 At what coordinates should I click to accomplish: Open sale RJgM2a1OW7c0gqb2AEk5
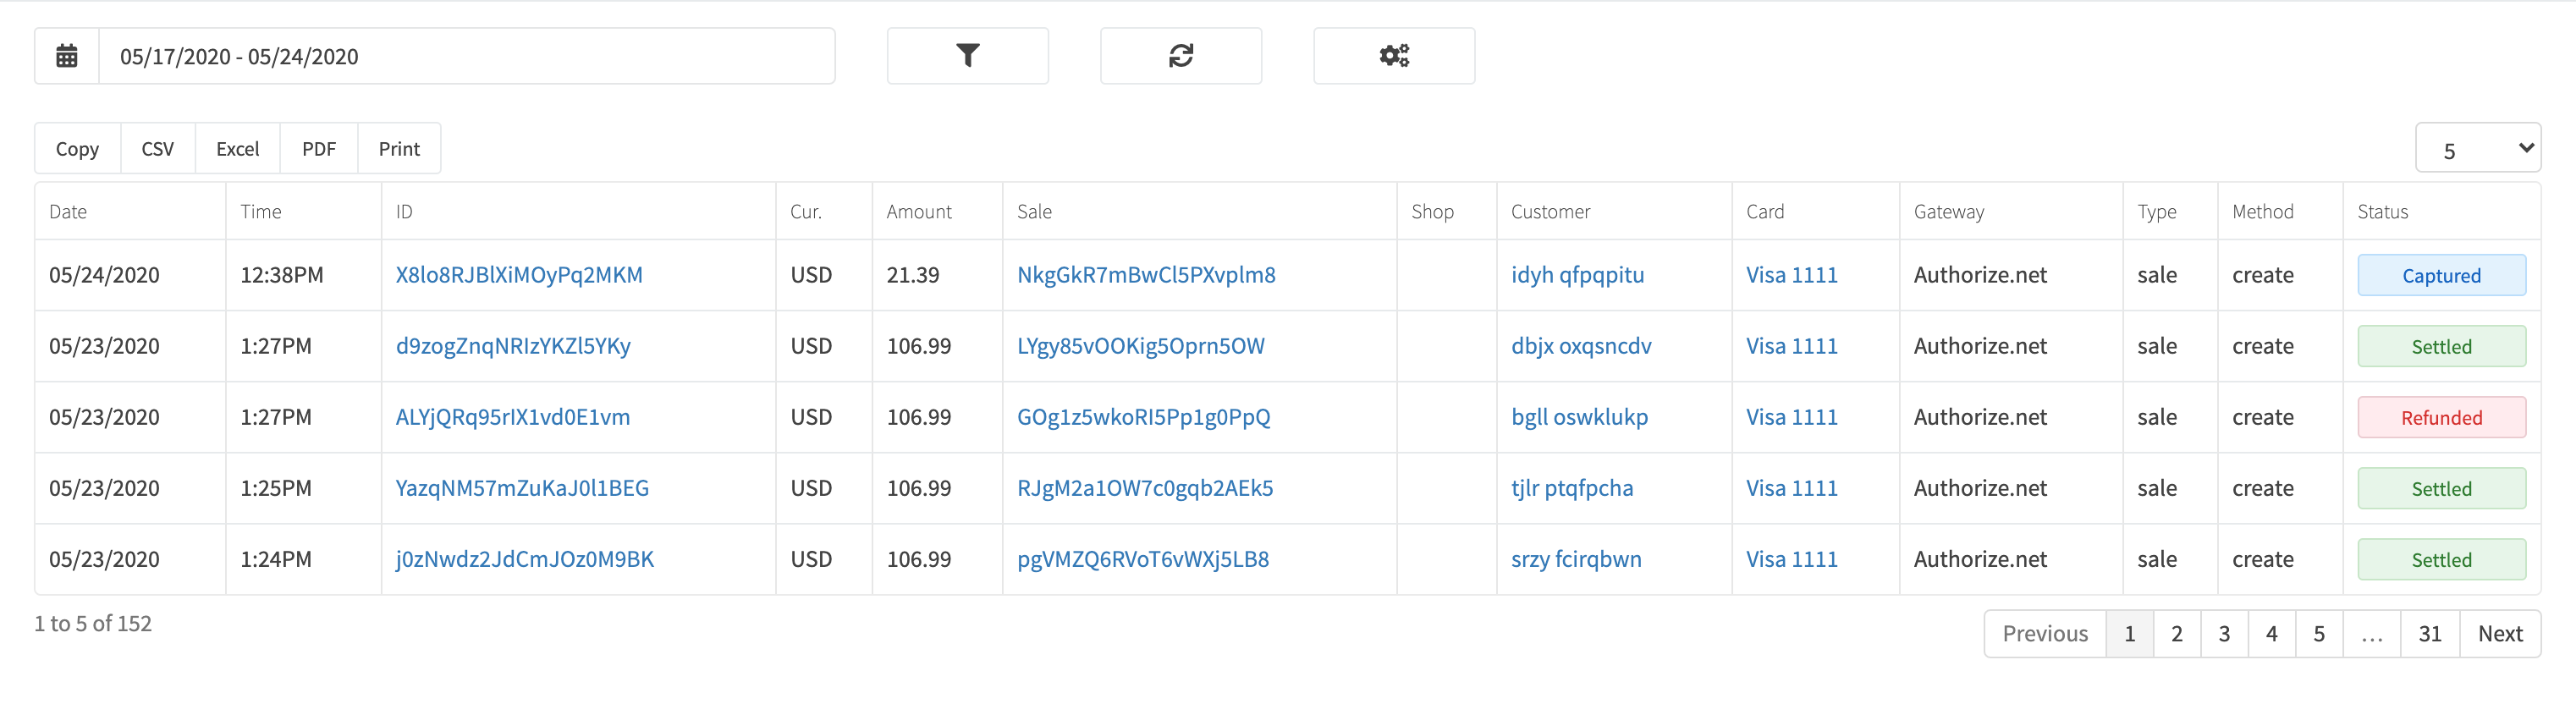click(x=1145, y=488)
